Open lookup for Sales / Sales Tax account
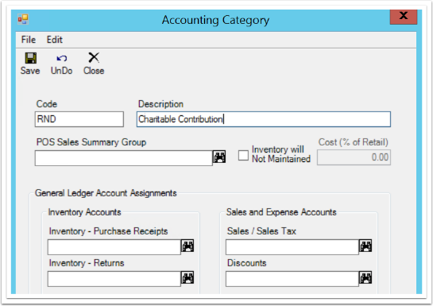 (365, 246)
